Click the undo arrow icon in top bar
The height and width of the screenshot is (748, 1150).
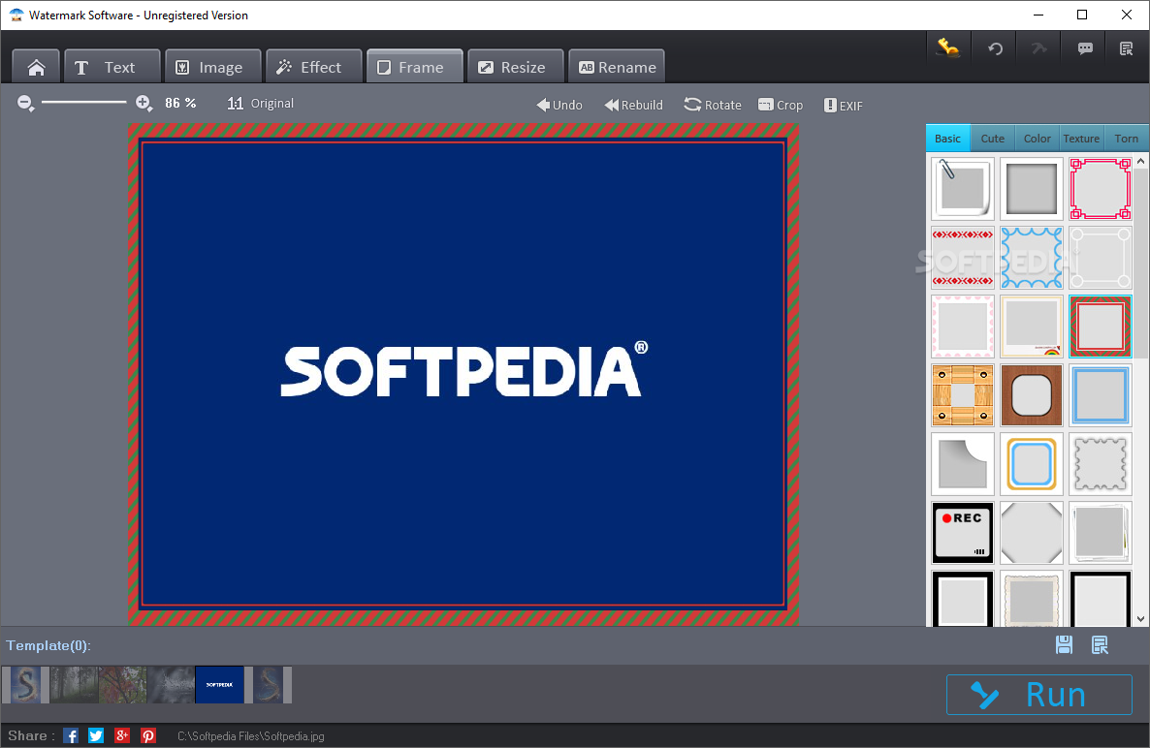tap(995, 48)
